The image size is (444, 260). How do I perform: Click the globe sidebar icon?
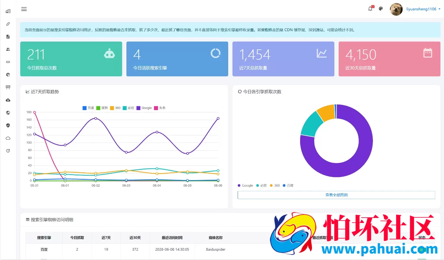[x=8, y=113]
